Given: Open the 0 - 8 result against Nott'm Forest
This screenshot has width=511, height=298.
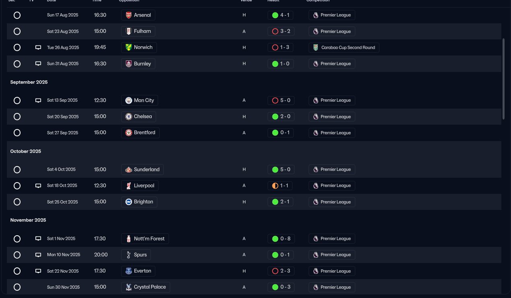Looking at the screenshot, I should point(281,238).
